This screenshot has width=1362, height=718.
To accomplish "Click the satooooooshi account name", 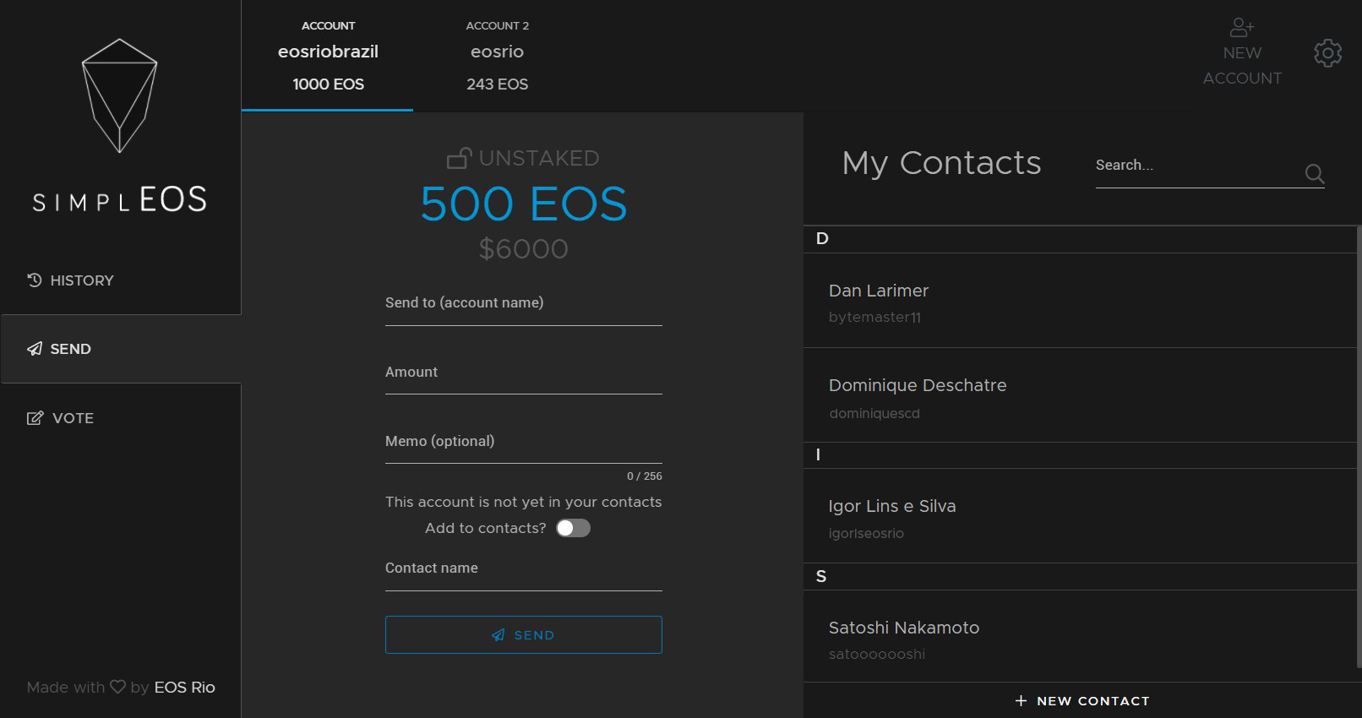I will click(x=877, y=654).
